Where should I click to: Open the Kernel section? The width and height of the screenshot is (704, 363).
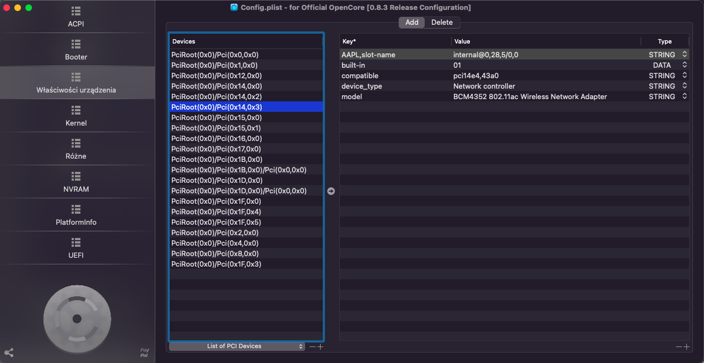point(76,116)
